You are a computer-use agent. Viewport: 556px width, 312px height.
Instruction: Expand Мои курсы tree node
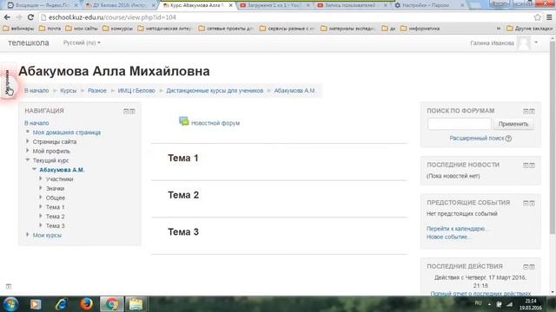point(27,235)
